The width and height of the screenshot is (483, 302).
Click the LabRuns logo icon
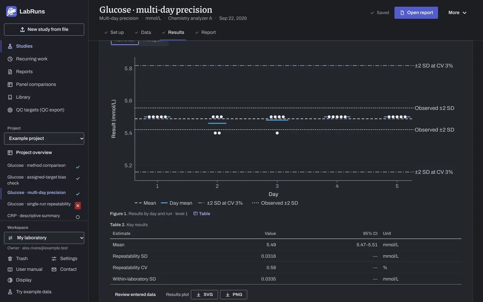click(x=11, y=11)
